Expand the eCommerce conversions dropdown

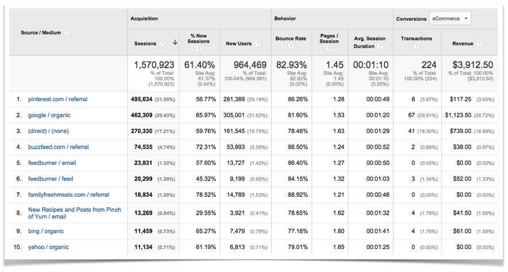pyautogui.click(x=449, y=18)
